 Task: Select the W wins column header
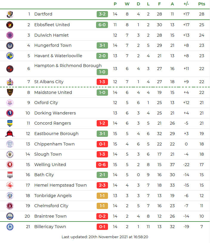tap(127, 4)
